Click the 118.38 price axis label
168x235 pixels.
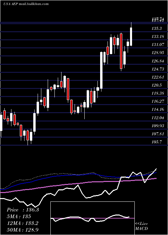click(x=158, y=93)
